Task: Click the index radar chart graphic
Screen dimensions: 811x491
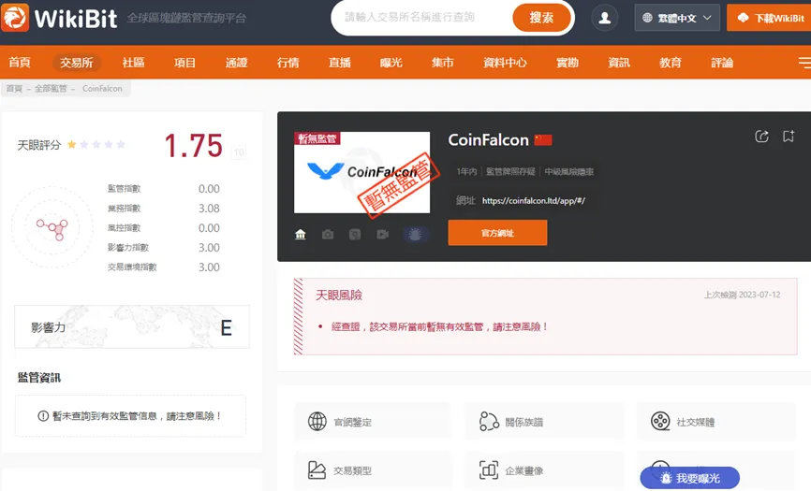Action: pyautogui.click(x=52, y=227)
